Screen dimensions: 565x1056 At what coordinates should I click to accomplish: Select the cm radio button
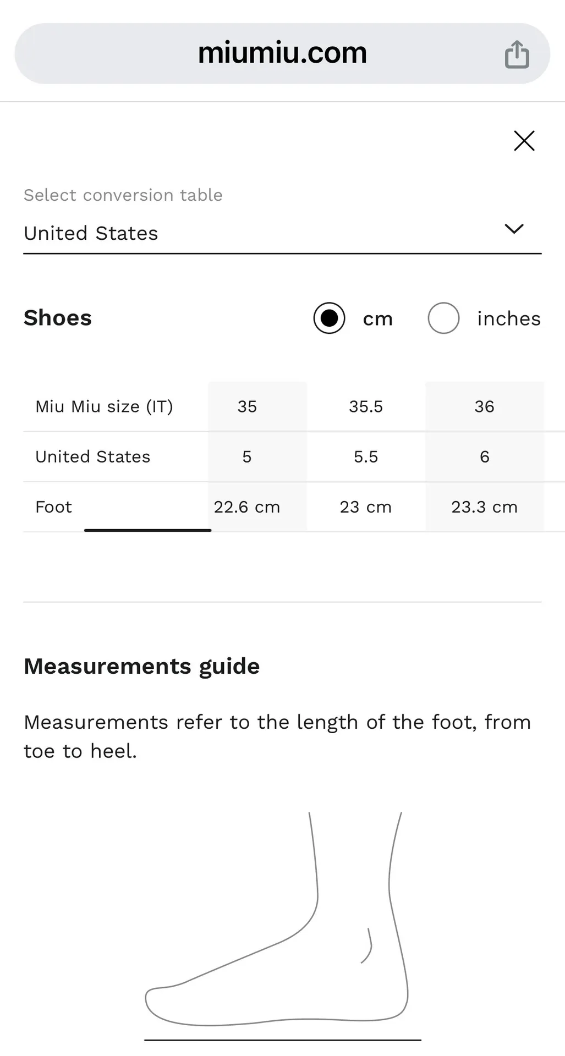tap(329, 318)
